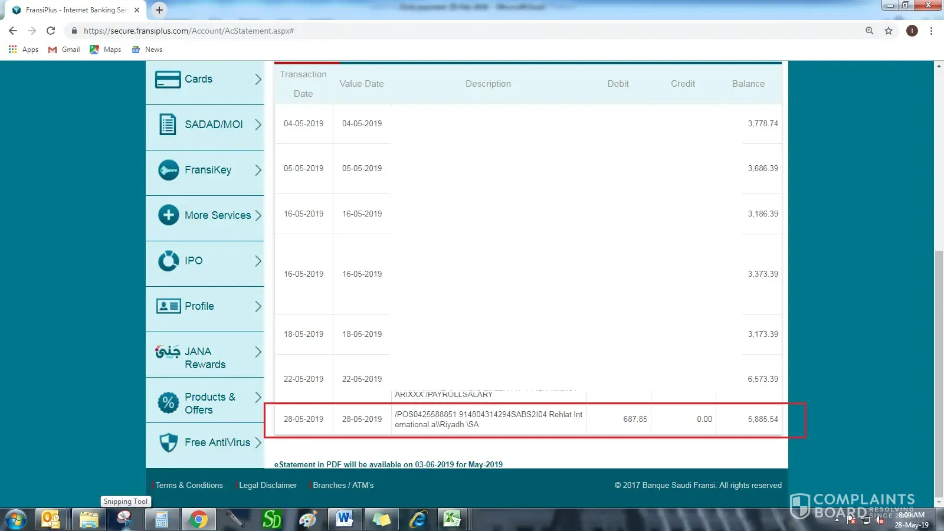Bookmark this page with the star icon
The height and width of the screenshot is (531, 944).
(x=889, y=31)
